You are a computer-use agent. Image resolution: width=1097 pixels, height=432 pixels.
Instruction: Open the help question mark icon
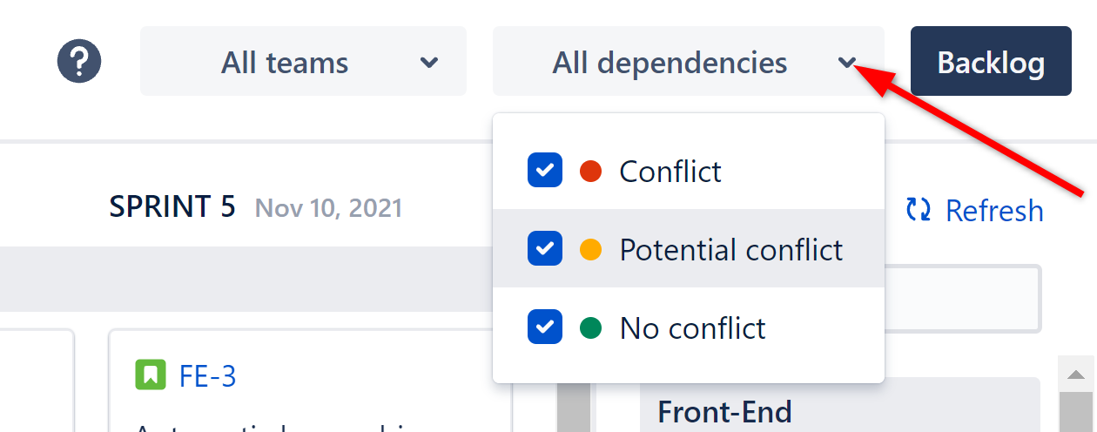79,61
